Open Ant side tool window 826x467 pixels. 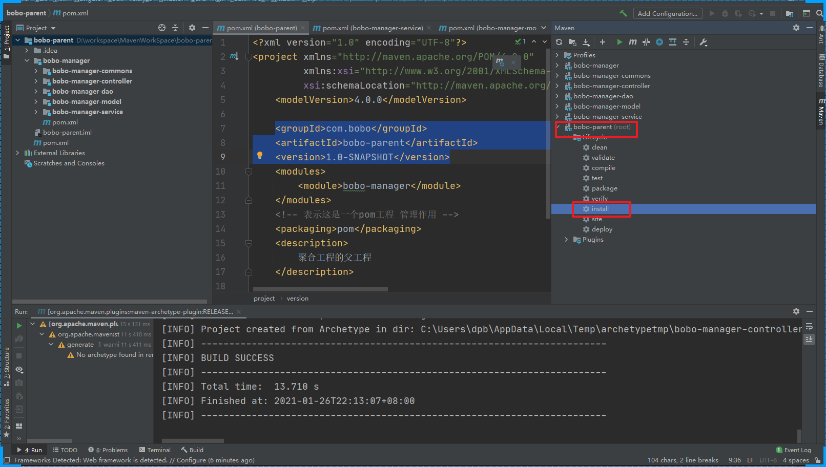pos(821,35)
